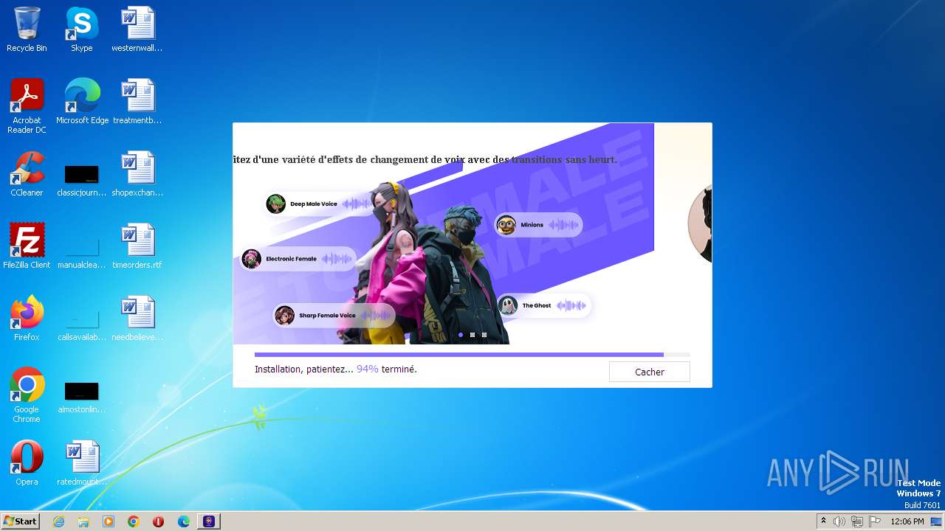The height and width of the screenshot is (531, 945).
Task: Select the Firefox desktop shortcut
Action: coord(27,319)
